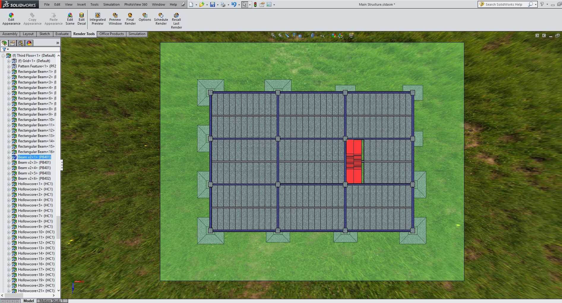The width and height of the screenshot is (562, 303).
Task: Open the Window menu
Action: point(159,4)
